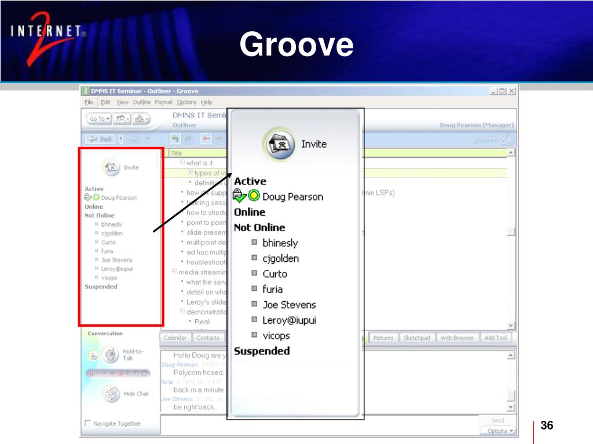Click the Invite icon in the red-boxed member panel
This screenshot has width=593, height=444.
point(111,167)
